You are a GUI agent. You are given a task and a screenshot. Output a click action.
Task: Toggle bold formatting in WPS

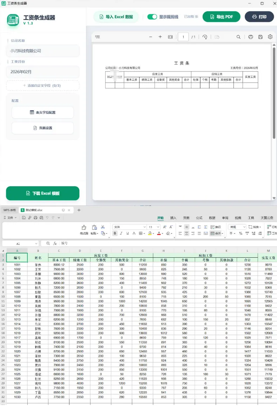coord(115,233)
